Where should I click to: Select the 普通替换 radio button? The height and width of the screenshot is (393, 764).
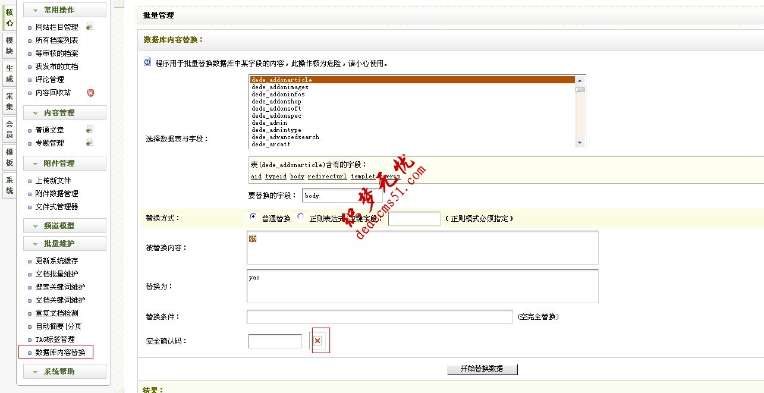pyautogui.click(x=252, y=216)
